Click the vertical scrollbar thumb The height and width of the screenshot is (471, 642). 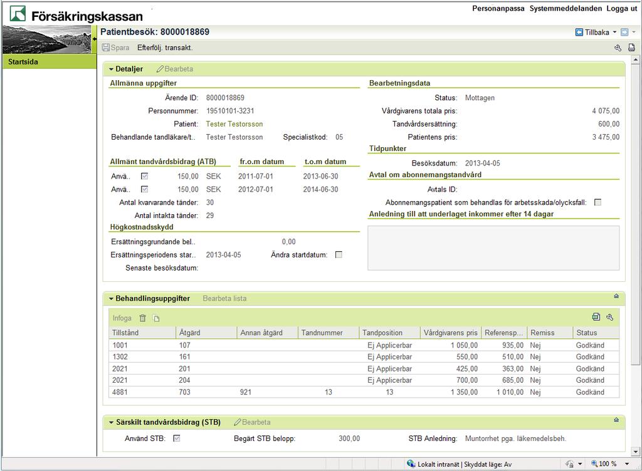pos(636,215)
